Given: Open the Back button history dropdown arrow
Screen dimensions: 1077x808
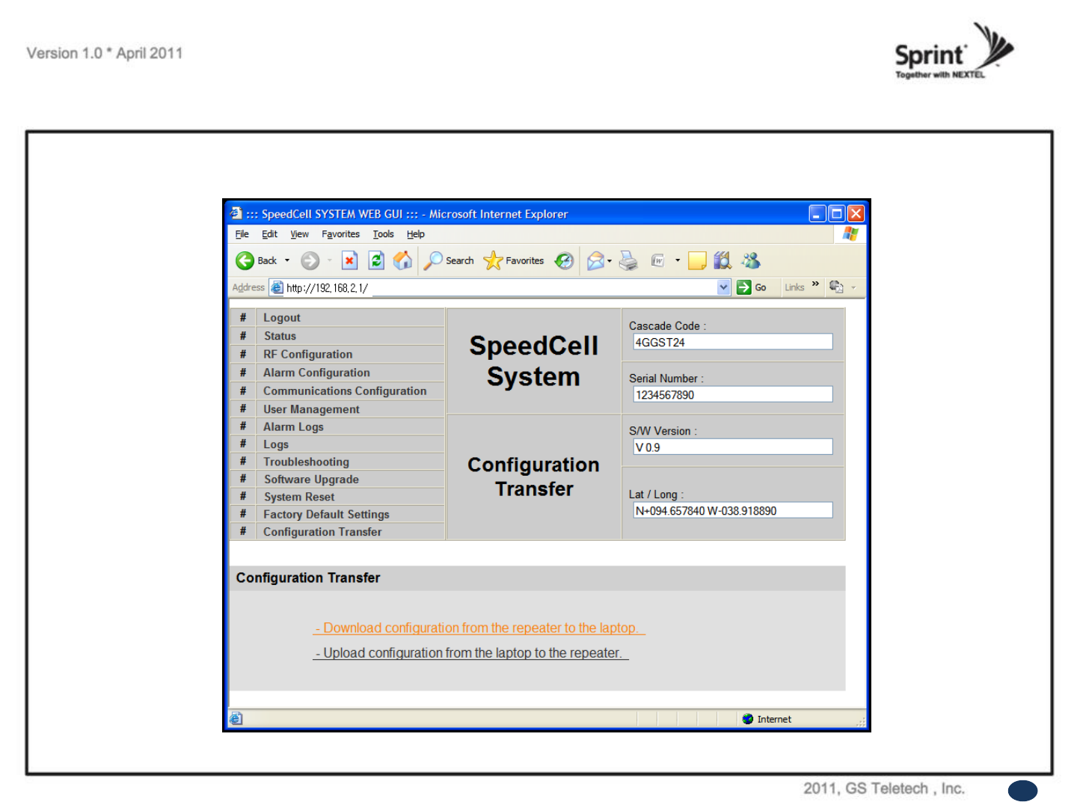Looking at the screenshot, I should pos(287,260).
